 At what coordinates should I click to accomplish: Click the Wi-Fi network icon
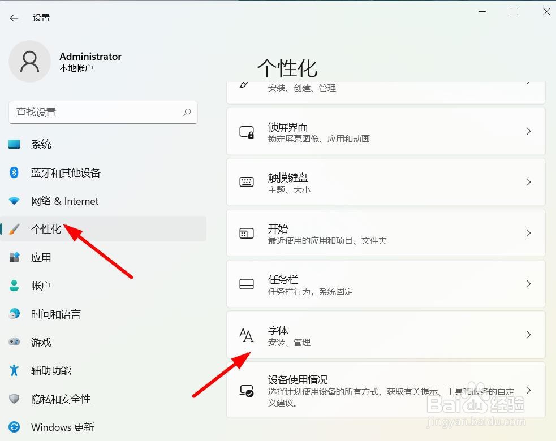pos(14,201)
